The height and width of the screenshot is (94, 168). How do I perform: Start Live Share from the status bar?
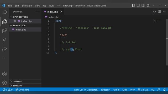pos(22,90)
